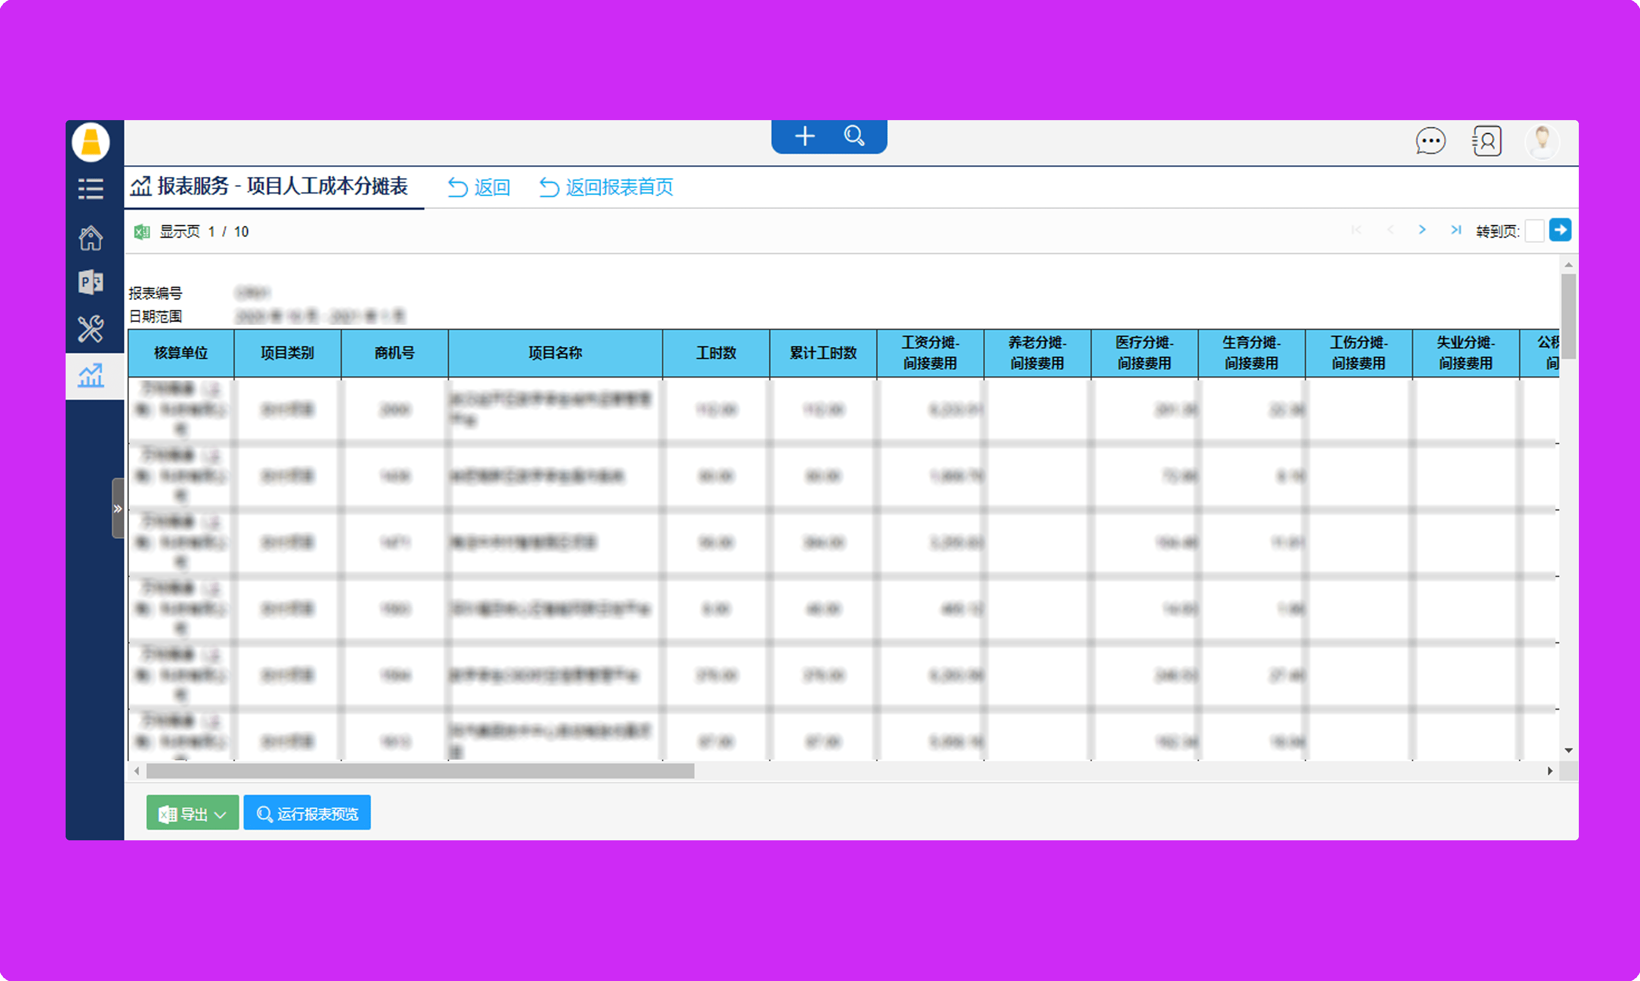Go to the home icon in sidebar
The width and height of the screenshot is (1640, 981).
tap(91, 238)
